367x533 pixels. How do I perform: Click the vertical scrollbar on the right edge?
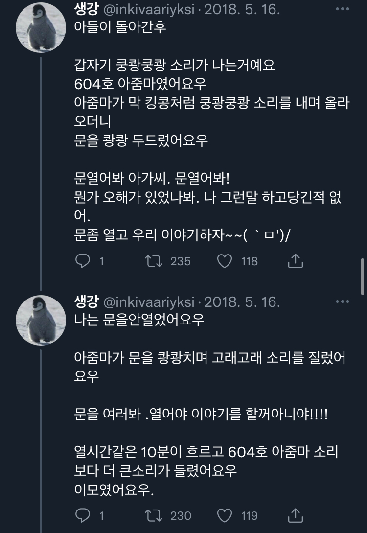363,277
